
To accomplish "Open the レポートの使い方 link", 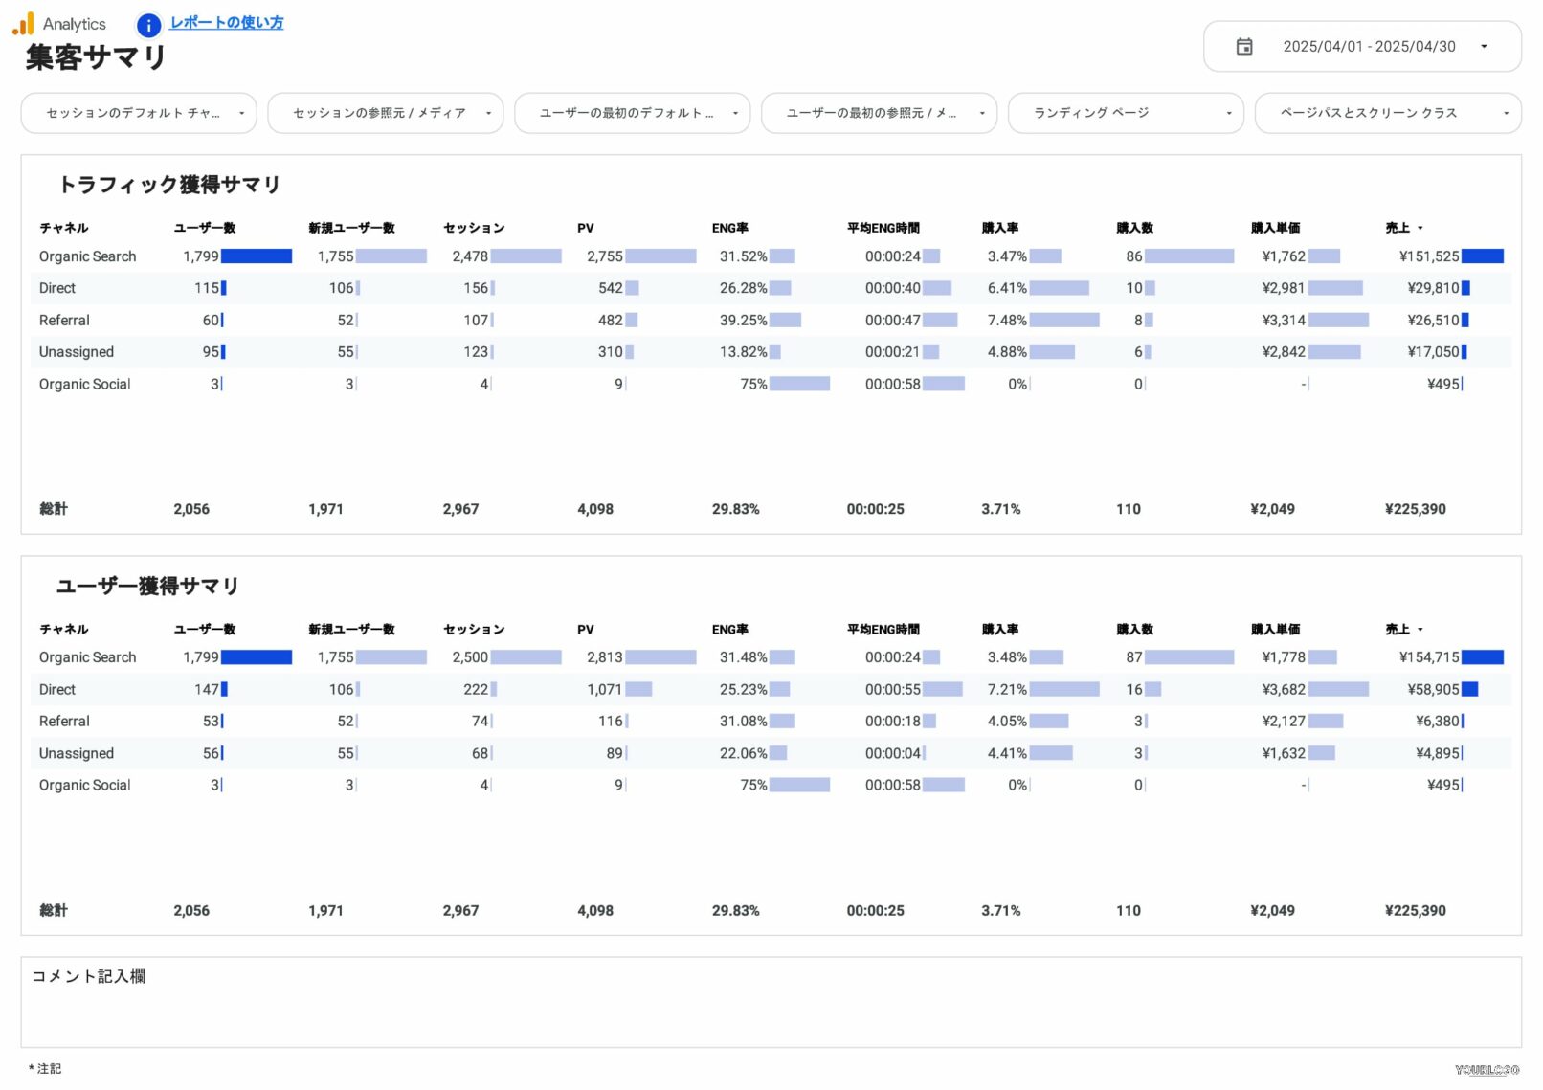I will pyautogui.click(x=226, y=23).
